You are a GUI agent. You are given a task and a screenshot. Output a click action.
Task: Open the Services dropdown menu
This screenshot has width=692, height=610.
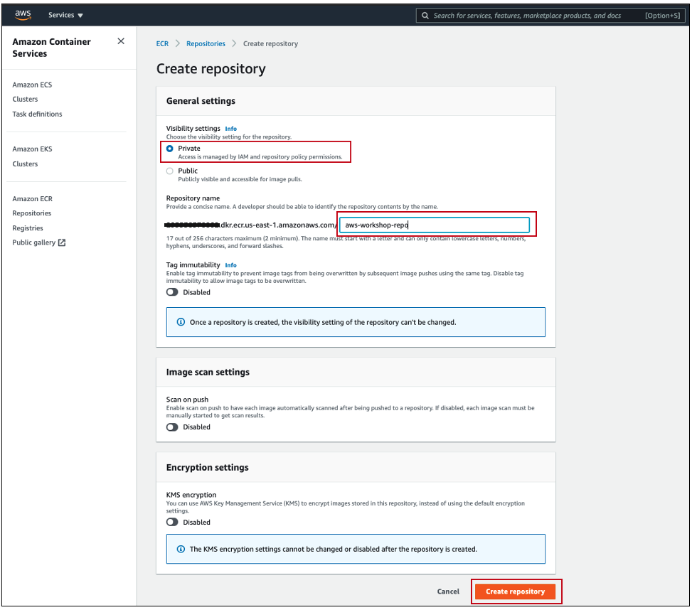click(x=65, y=15)
